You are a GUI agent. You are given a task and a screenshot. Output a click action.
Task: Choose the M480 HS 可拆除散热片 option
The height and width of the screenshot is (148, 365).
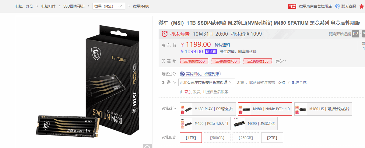323,109
